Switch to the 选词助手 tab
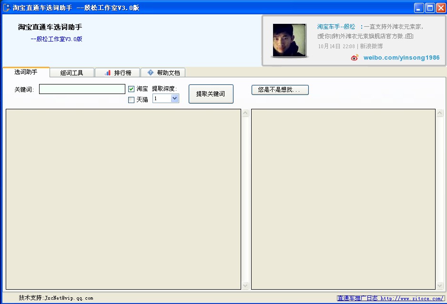This screenshot has height=304, width=447. pos(26,72)
